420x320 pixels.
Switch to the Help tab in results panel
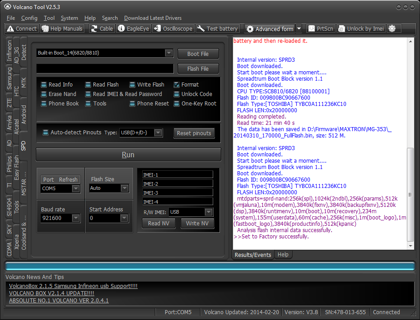pyautogui.click(x=283, y=255)
